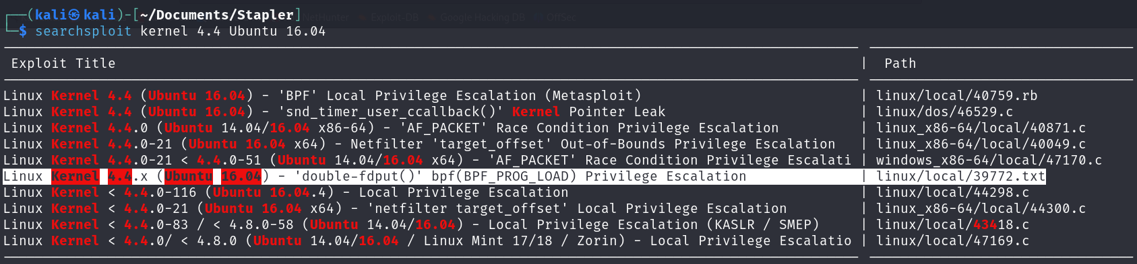Click path linux_x86-64/local/40049.c
Image resolution: width=1137 pixels, height=264 pixels.
click(x=981, y=144)
